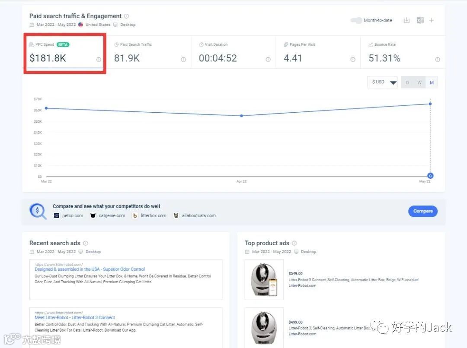Click the Apr 22 data point on chart
The height and width of the screenshot is (348, 467).
[x=242, y=116]
